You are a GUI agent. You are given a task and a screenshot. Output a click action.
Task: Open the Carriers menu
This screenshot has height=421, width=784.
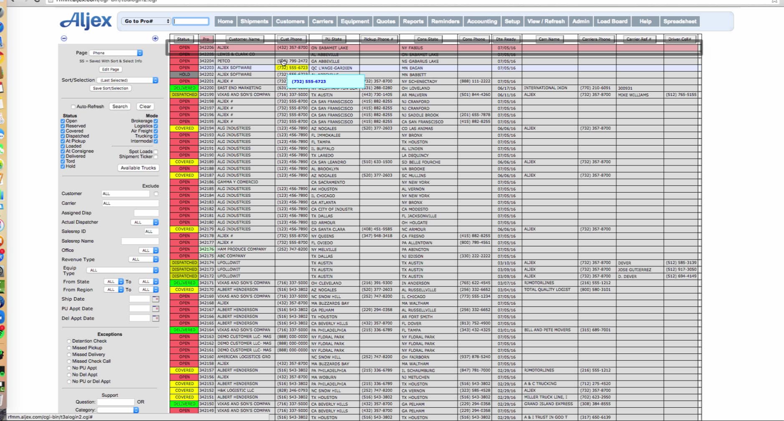[x=323, y=21]
